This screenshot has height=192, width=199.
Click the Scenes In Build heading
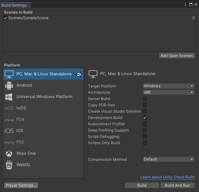[18, 12]
